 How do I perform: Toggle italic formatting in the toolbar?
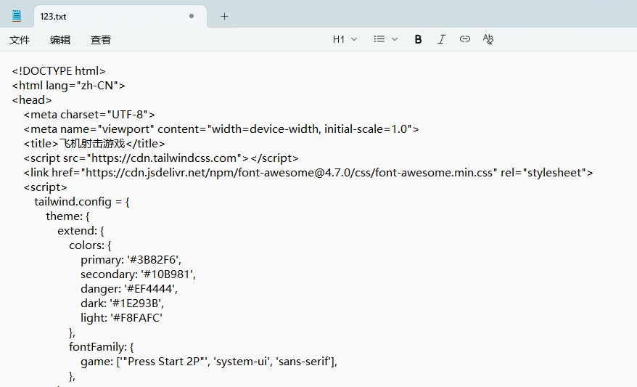pyautogui.click(x=441, y=40)
